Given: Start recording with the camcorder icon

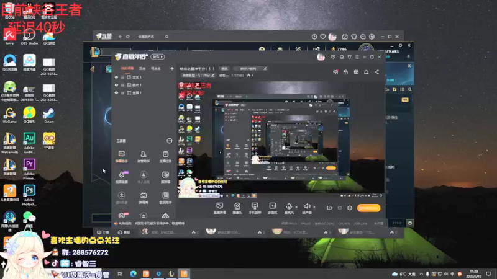Looking at the screenshot, I should coord(329,208).
